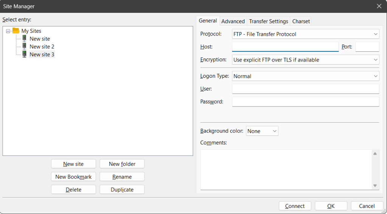
Task: Select the Charset tab
Action: 301,22
